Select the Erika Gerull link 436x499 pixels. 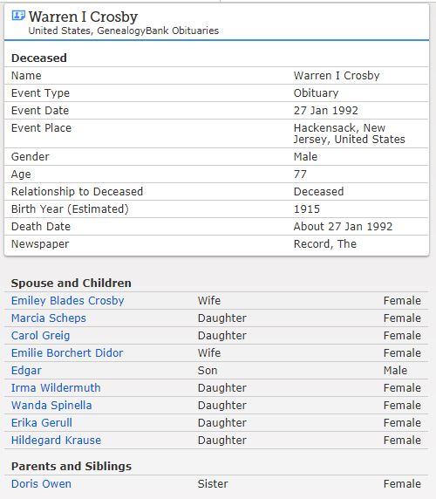(x=42, y=422)
